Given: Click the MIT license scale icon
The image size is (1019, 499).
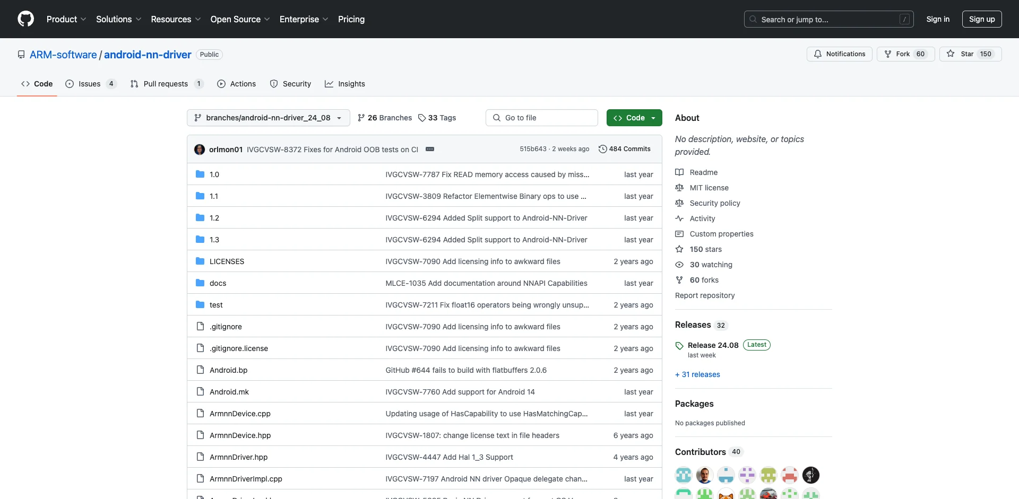Looking at the screenshot, I should pyautogui.click(x=679, y=188).
